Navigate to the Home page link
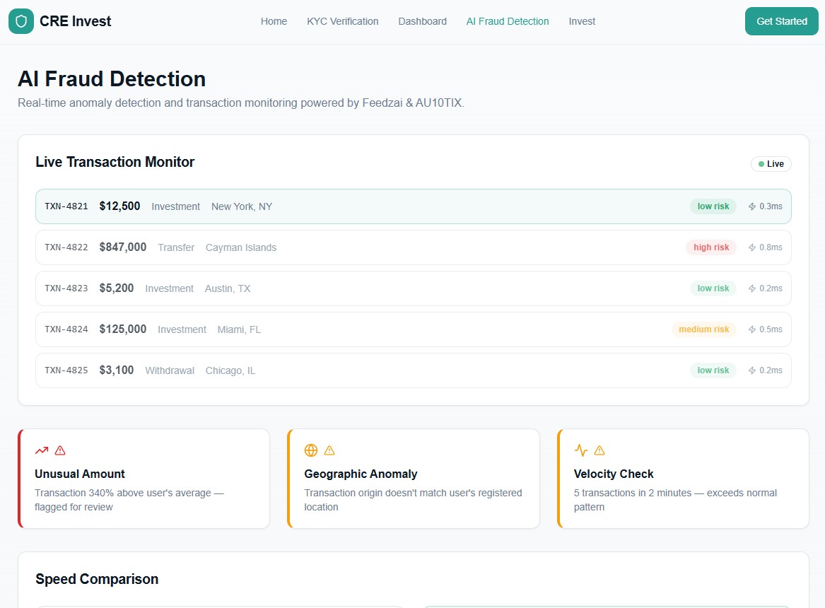The width and height of the screenshot is (825, 608). click(274, 22)
